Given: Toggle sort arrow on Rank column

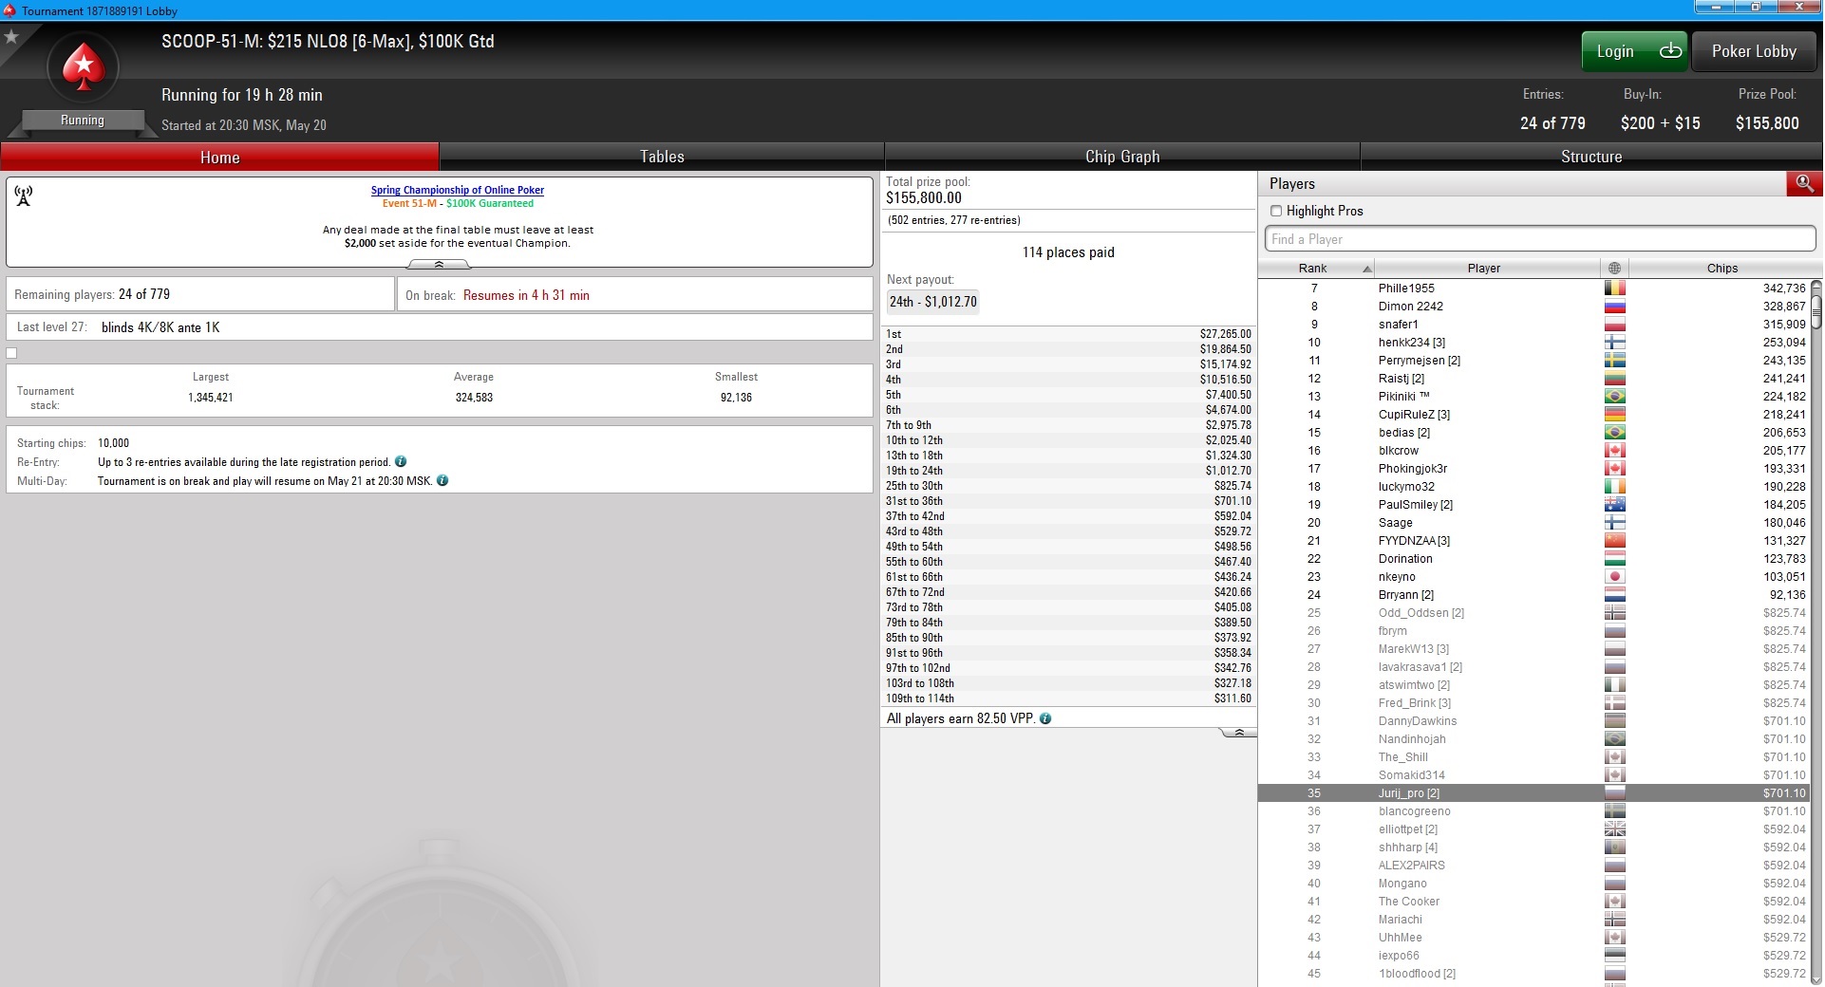Looking at the screenshot, I should [x=1366, y=269].
